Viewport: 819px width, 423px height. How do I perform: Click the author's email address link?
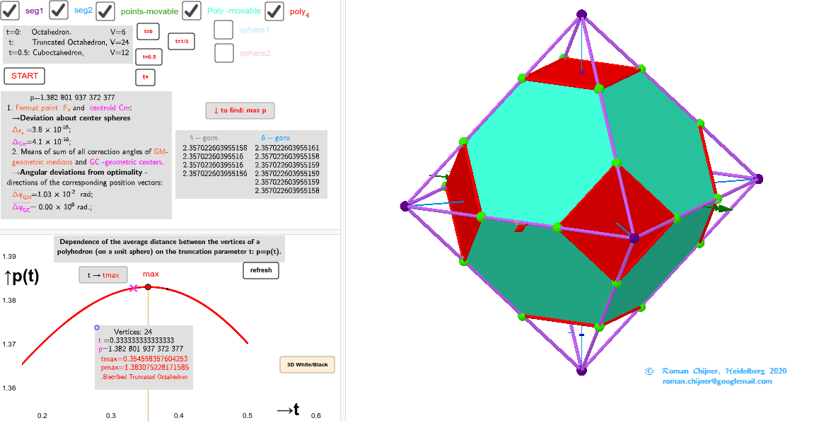716,381
